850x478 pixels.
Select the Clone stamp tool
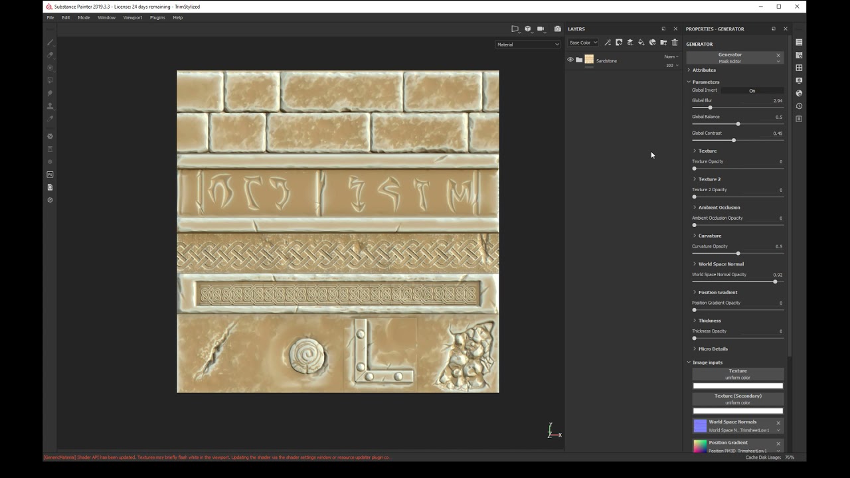(x=50, y=106)
